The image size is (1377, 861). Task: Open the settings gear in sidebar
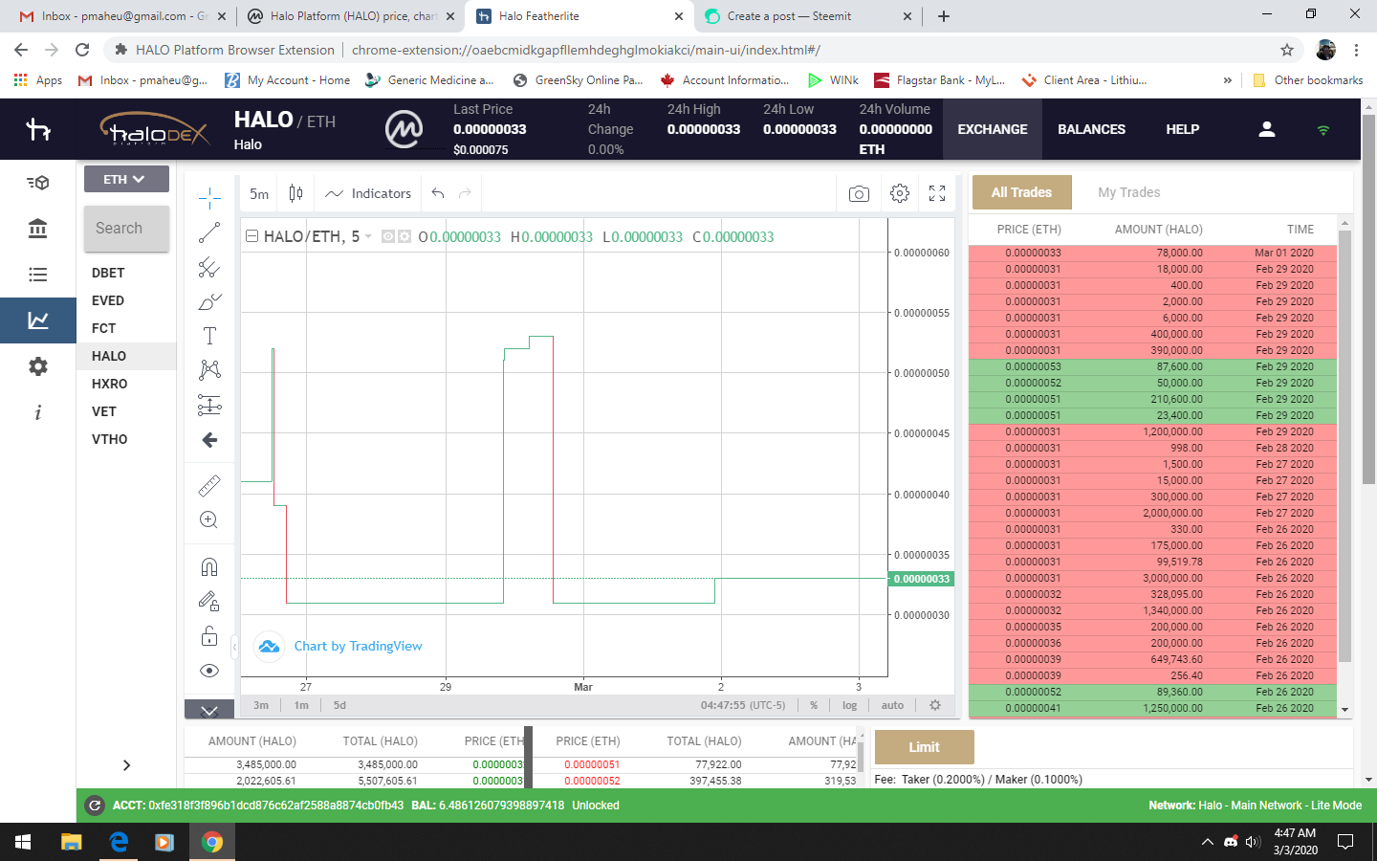38,366
